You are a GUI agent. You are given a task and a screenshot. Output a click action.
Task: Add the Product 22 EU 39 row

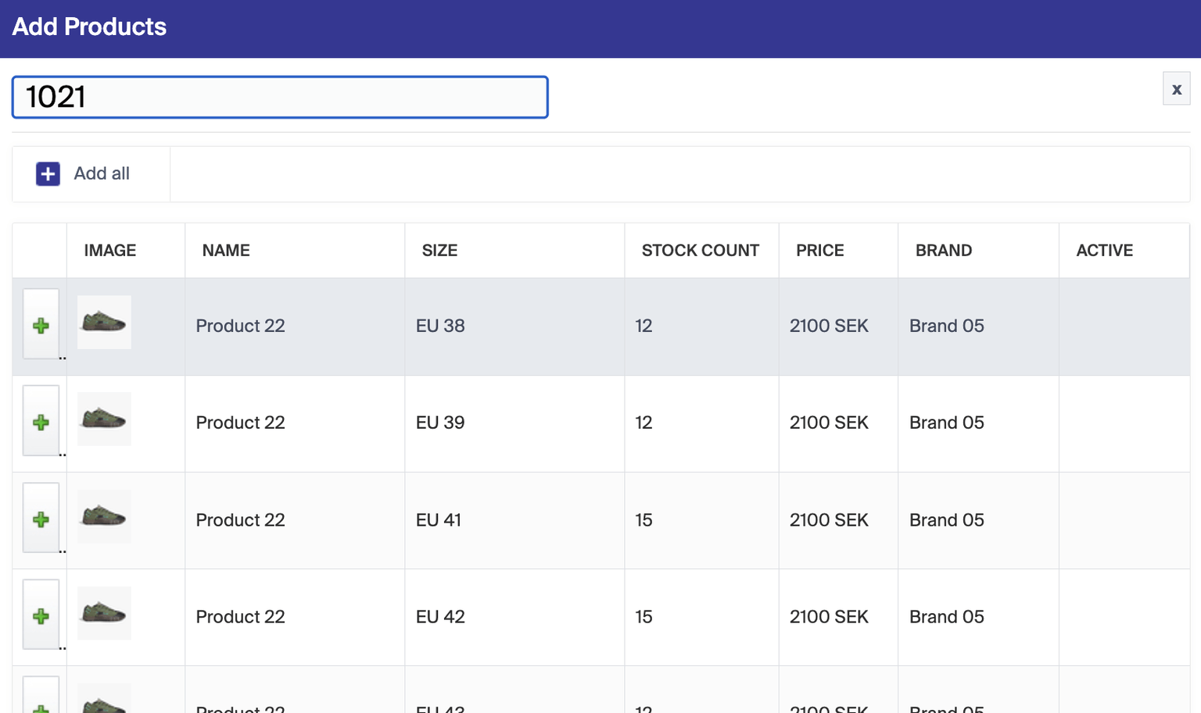(41, 422)
